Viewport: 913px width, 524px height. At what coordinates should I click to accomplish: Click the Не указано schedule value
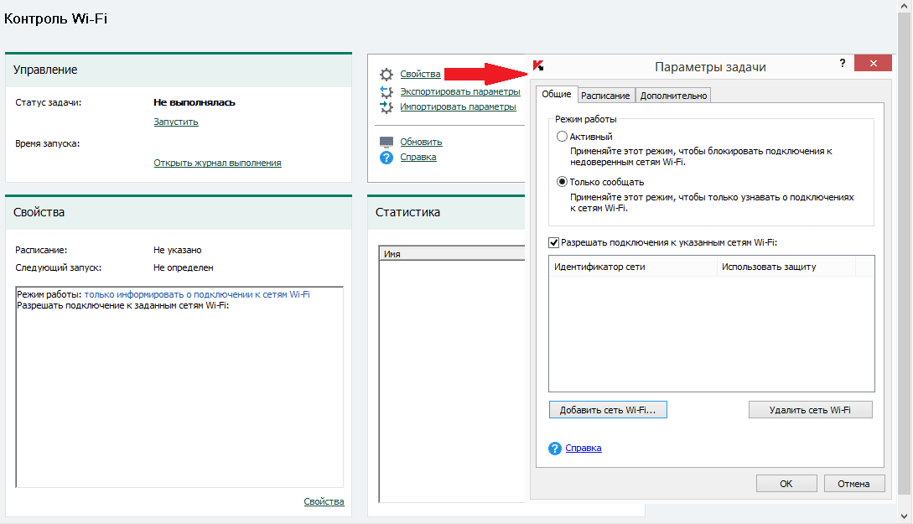point(178,251)
